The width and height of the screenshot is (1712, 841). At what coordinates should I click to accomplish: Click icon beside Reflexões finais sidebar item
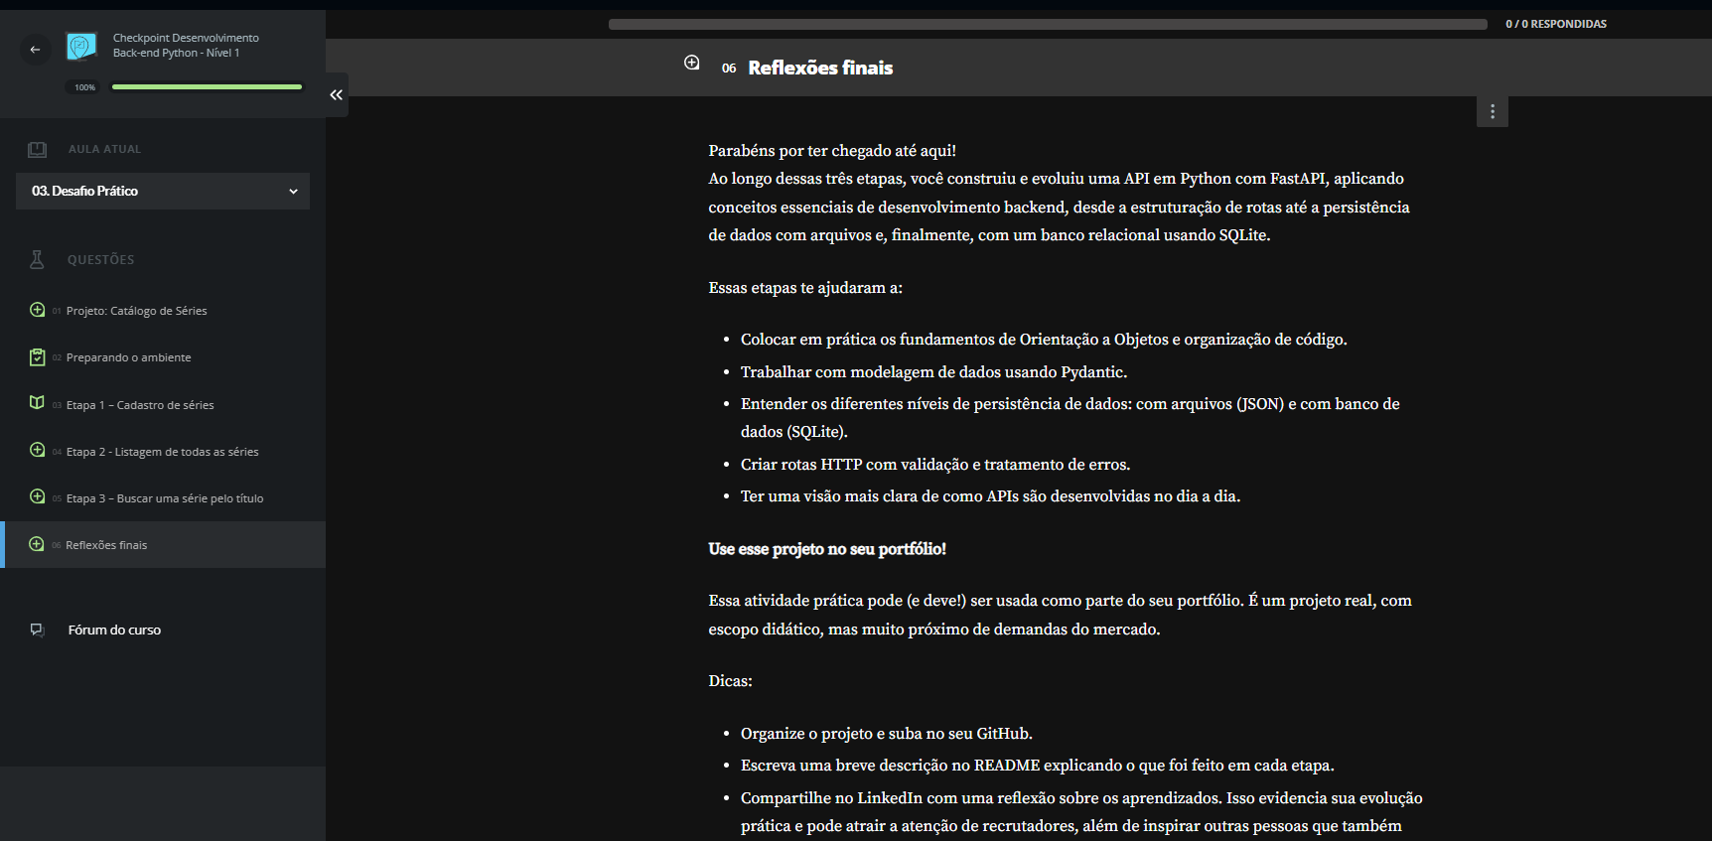[x=37, y=544]
